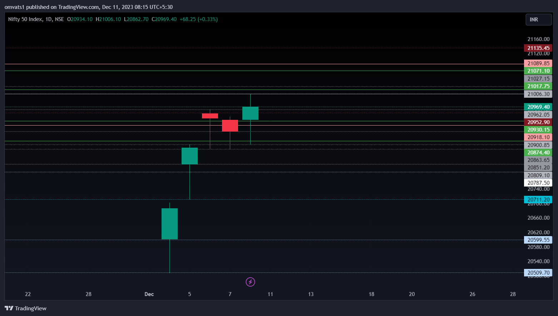
Task: Select the 20930.15 green price label
Action: pos(538,130)
